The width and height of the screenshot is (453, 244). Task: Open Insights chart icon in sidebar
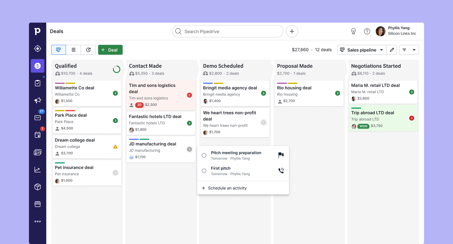coord(38,170)
